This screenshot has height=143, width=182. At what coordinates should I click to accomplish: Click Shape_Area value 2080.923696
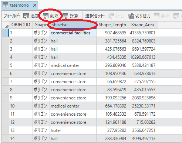[144, 98]
